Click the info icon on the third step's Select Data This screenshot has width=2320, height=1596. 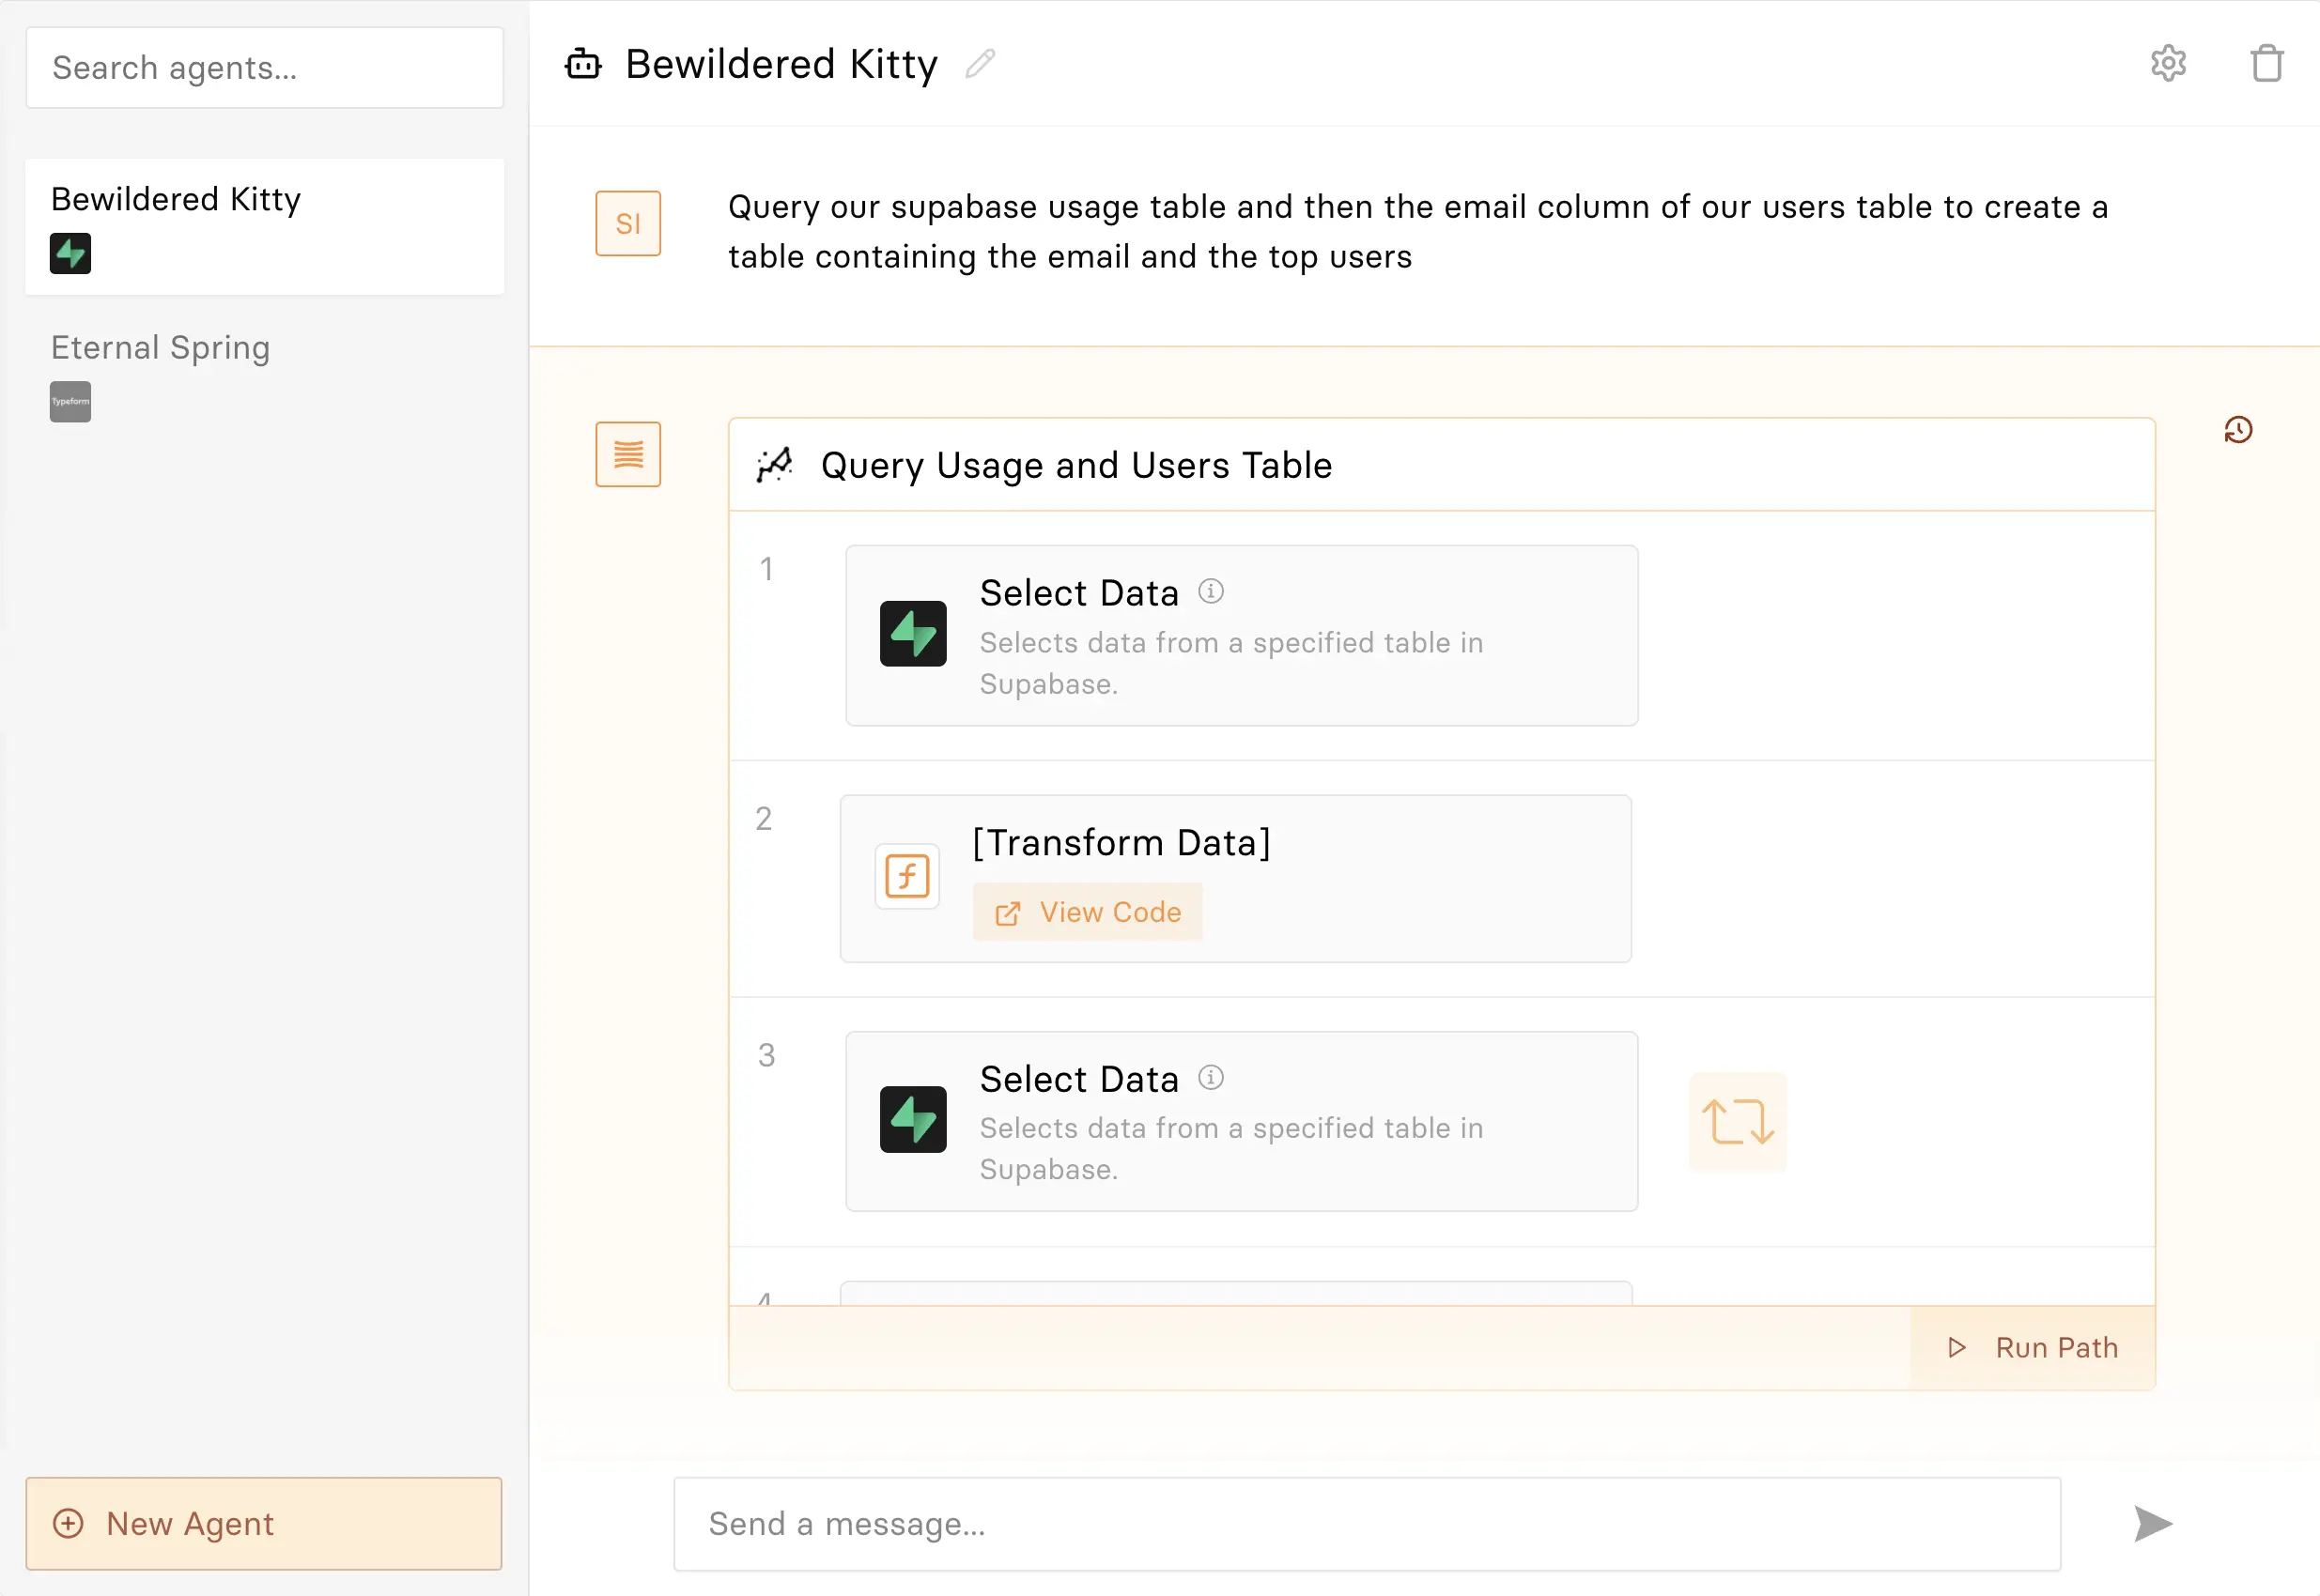[1211, 1077]
